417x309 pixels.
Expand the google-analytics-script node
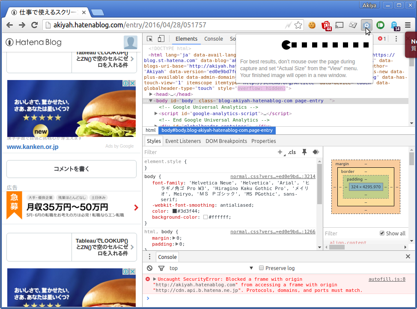[156, 113]
